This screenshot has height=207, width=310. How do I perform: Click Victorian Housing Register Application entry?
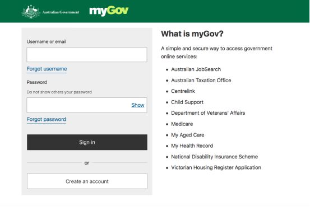pyautogui.click(x=216, y=167)
